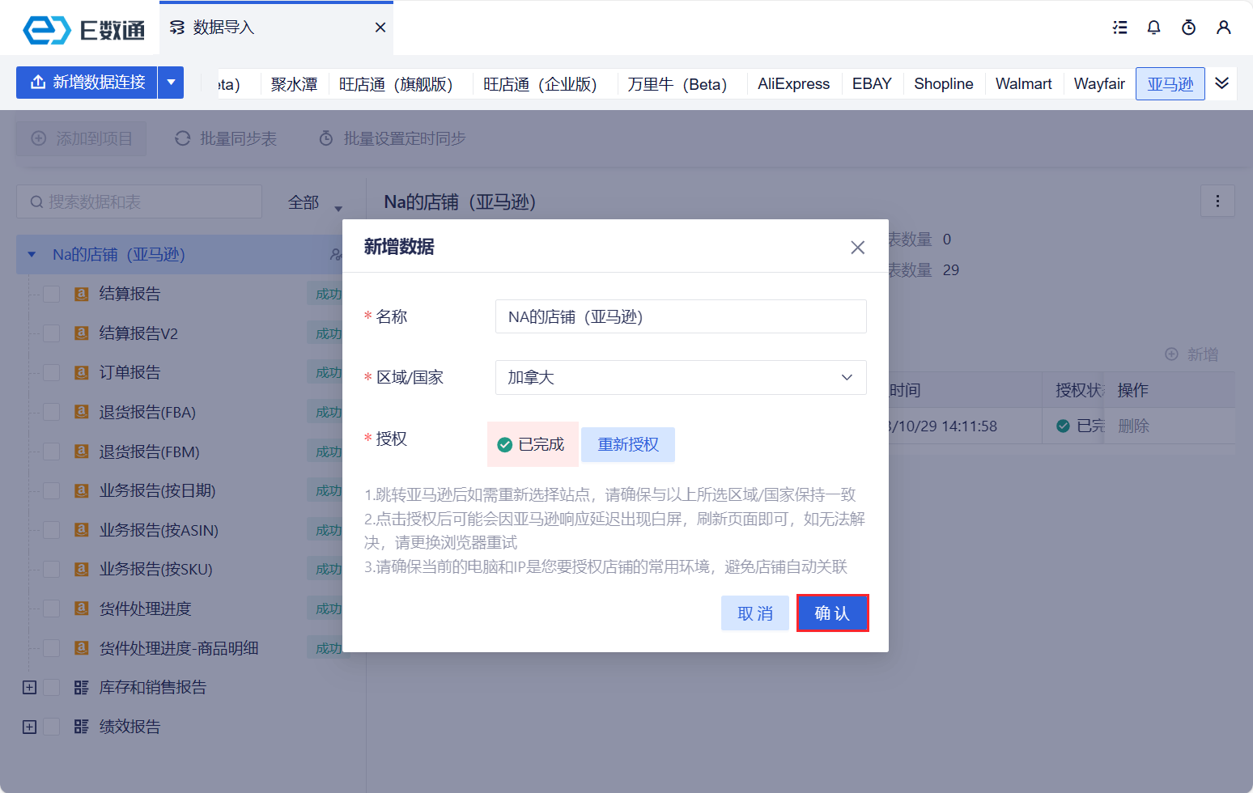The height and width of the screenshot is (793, 1253).
Task: Check the 业务报告(按日期) checkbox
Action: pyautogui.click(x=51, y=490)
